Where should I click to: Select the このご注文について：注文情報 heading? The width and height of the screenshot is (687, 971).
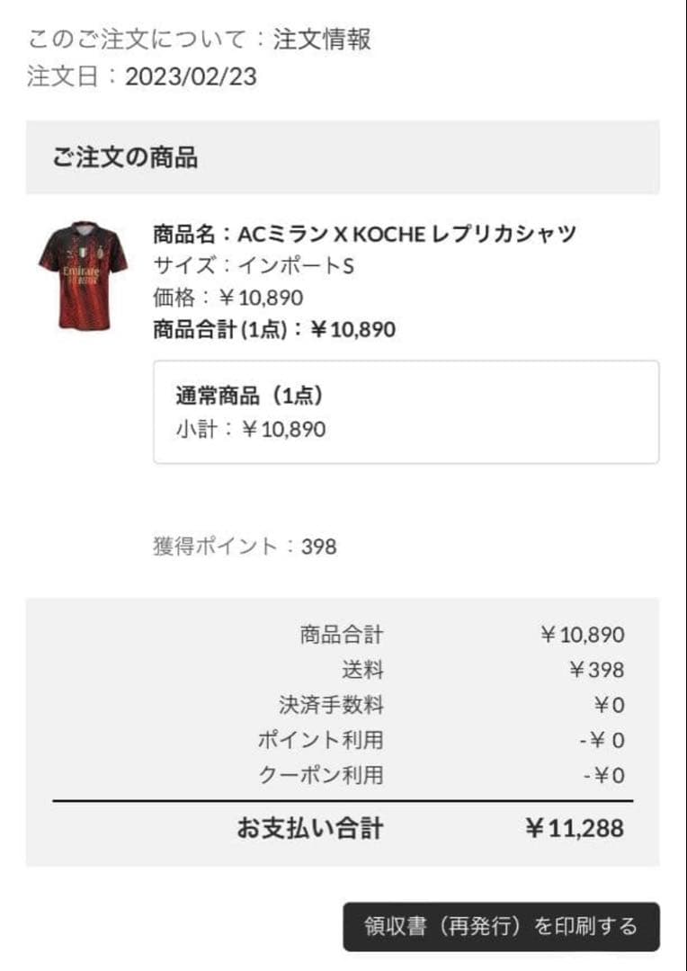pyautogui.click(x=199, y=40)
